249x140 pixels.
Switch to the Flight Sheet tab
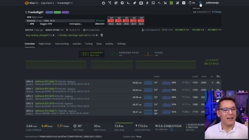45,44
